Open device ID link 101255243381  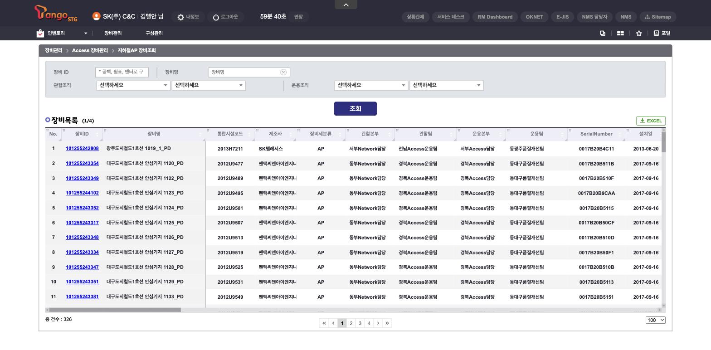[x=82, y=297]
